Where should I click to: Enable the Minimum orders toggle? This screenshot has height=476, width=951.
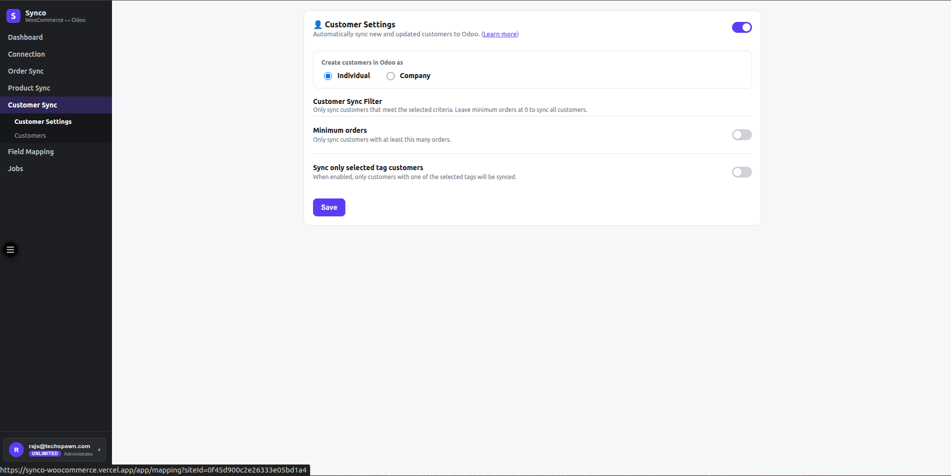click(741, 135)
